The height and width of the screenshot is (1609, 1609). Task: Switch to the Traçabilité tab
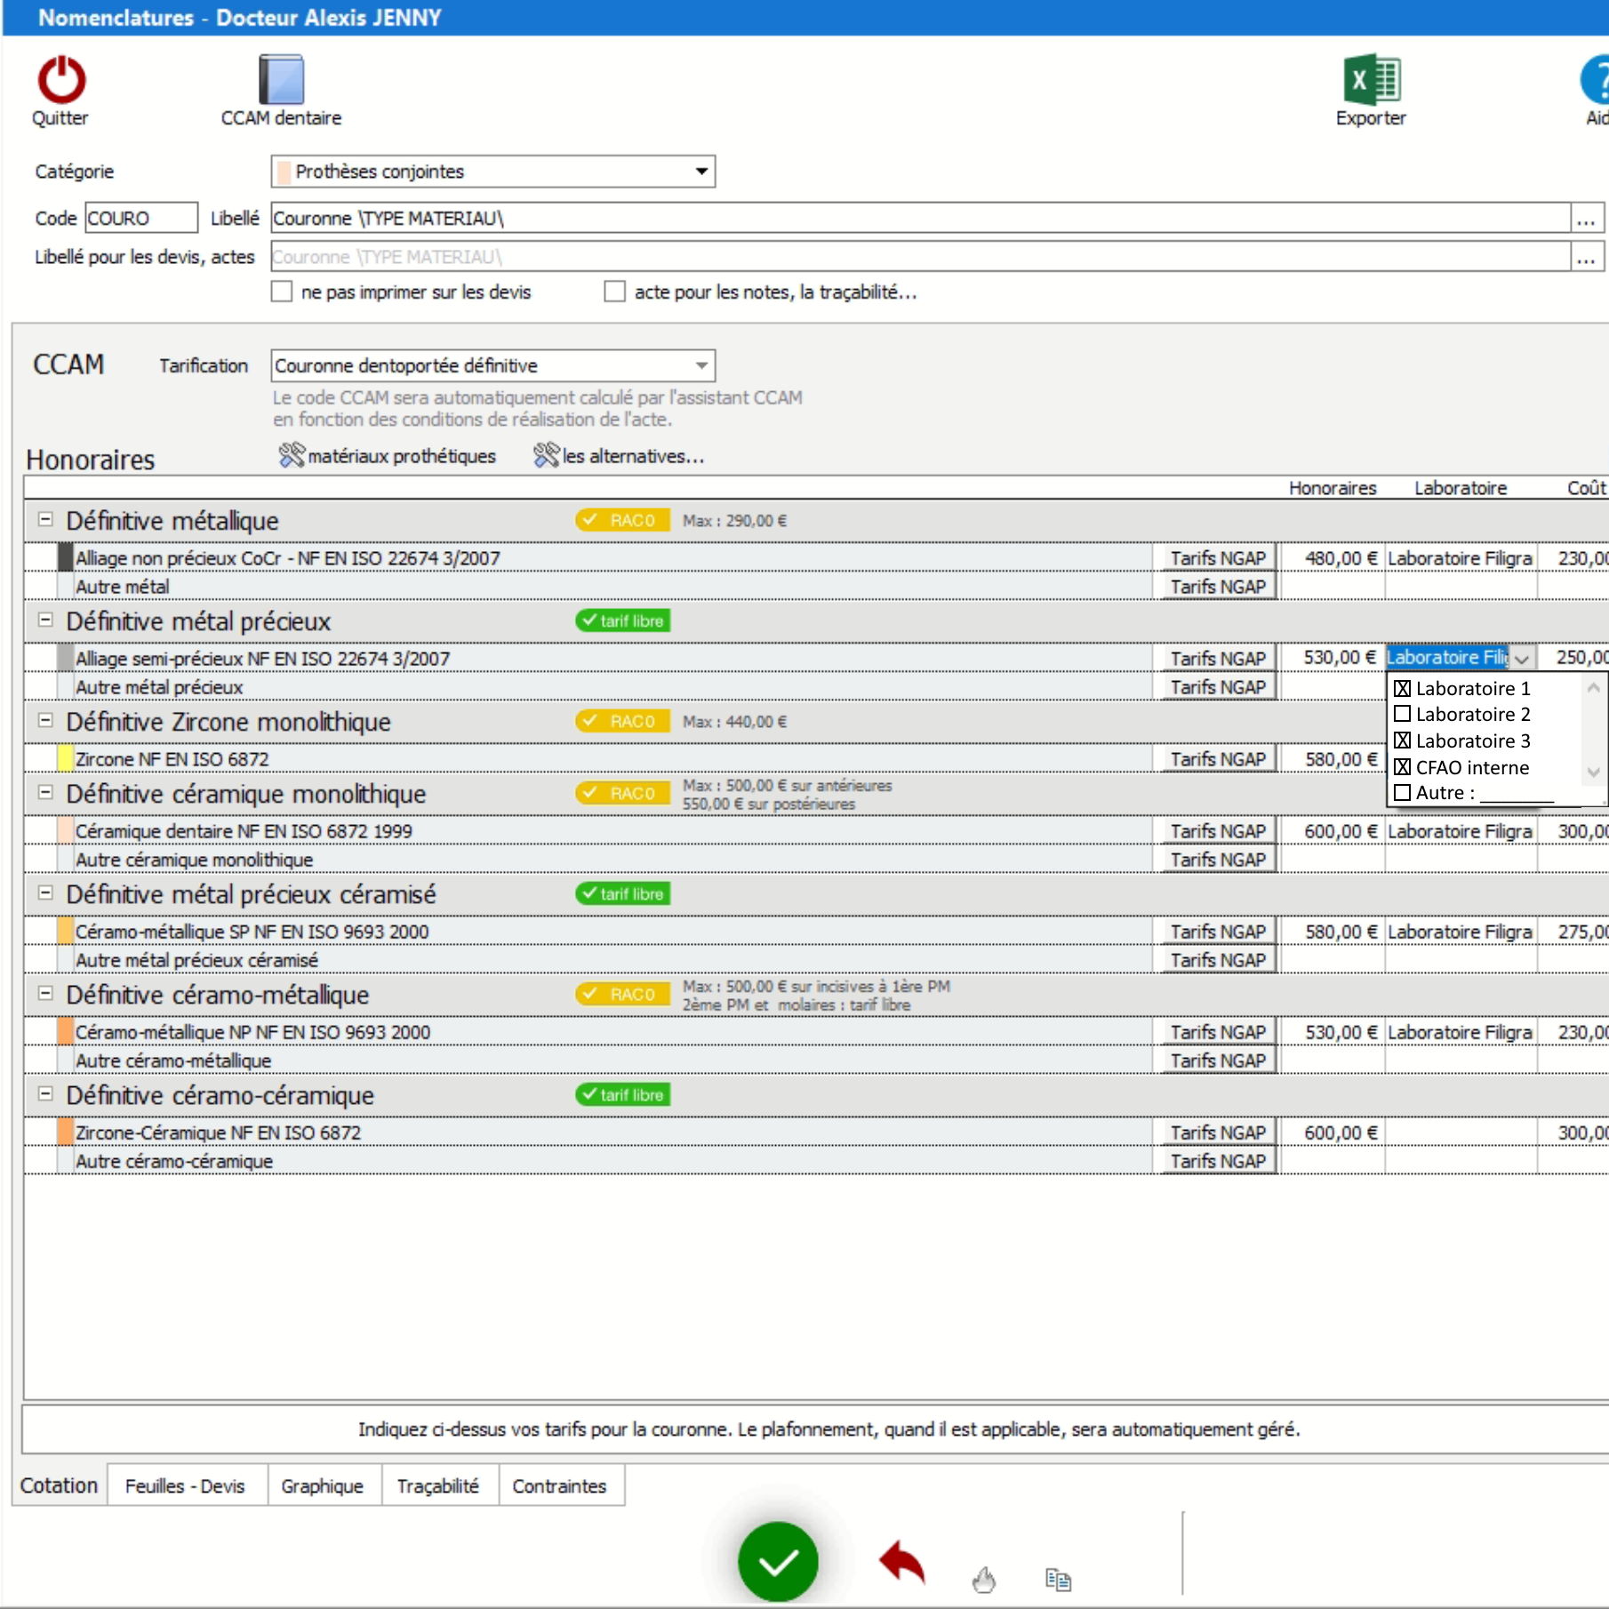[437, 1486]
